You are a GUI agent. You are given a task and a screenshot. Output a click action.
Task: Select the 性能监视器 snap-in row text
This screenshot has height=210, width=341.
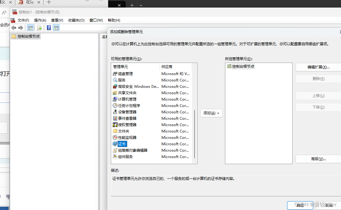[x=127, y=137]
